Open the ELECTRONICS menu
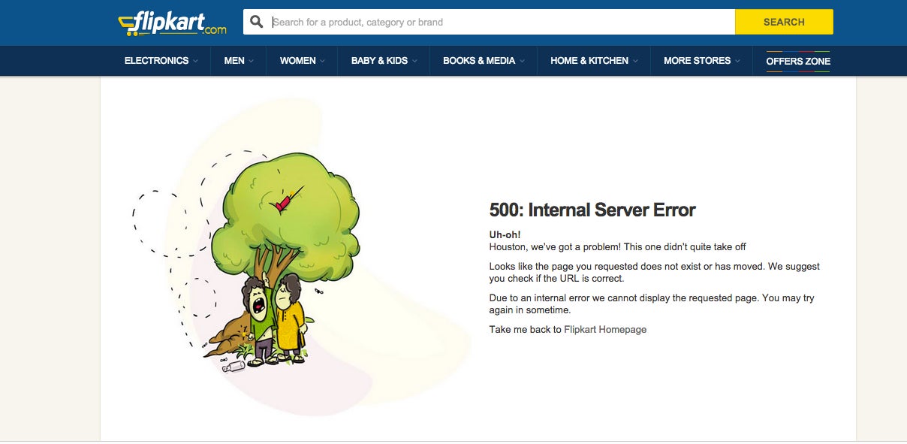The height and width of the screenshot is (444, 907). coord(161,61)
